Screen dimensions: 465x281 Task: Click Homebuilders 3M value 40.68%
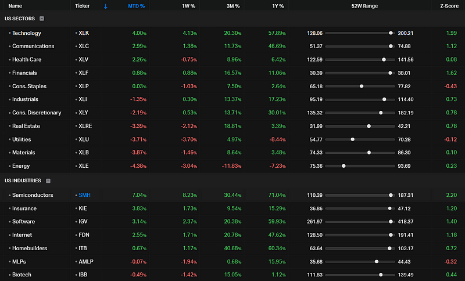233,248
